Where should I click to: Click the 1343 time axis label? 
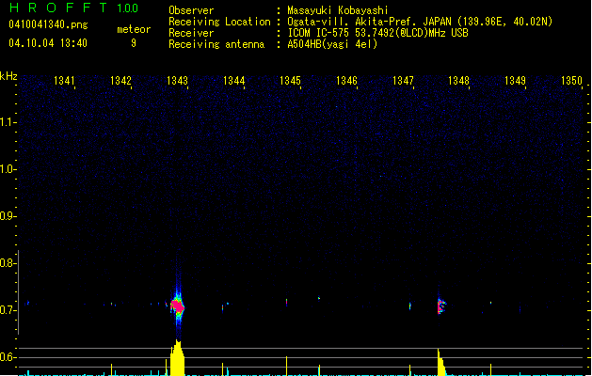coord(177,82)
